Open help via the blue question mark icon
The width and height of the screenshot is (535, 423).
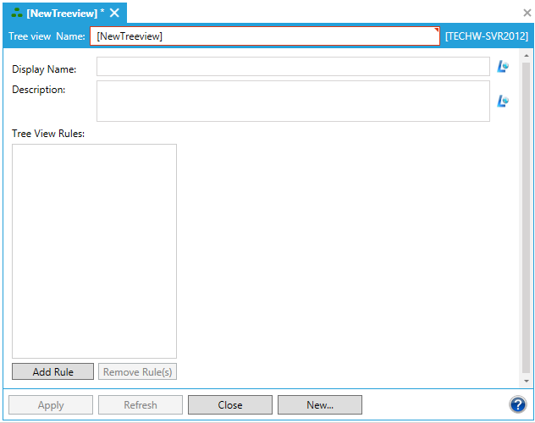[x=518, y=404]
